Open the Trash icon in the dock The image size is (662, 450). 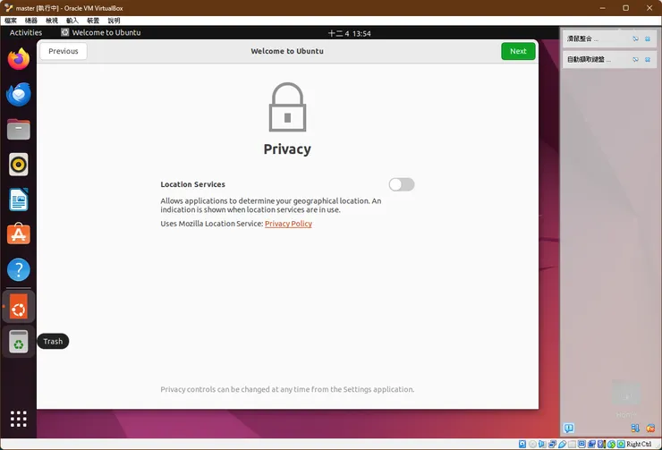[19, 341]
